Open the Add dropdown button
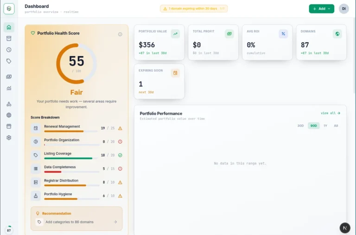The width and height of the screenshot is (356, 235). (x=321, y=9)
